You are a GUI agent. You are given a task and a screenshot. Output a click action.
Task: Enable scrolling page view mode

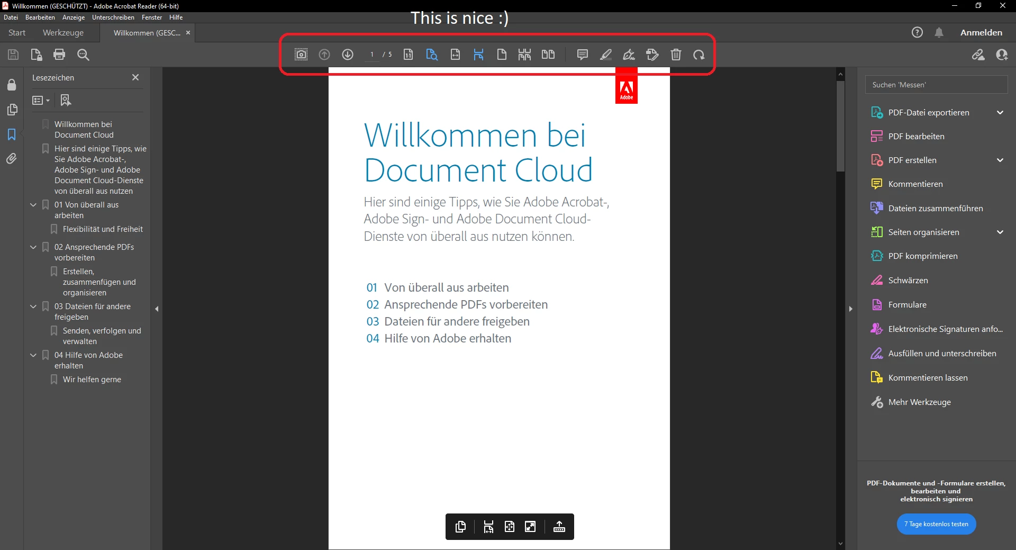point(478,55)
